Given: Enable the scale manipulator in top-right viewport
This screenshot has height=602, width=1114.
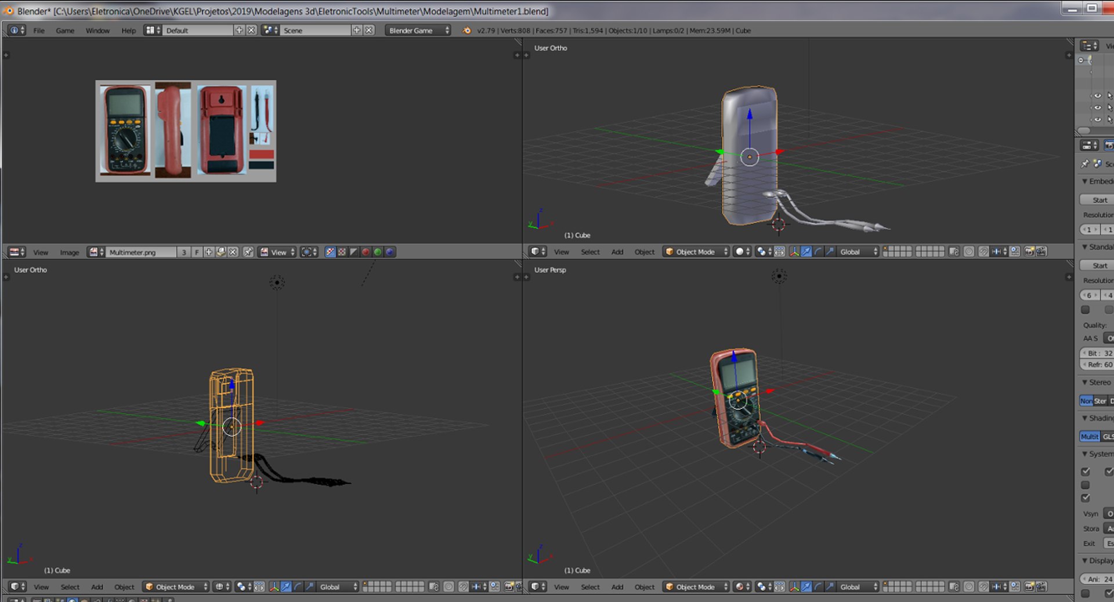Looking at the screenshot, I should 830,252.
